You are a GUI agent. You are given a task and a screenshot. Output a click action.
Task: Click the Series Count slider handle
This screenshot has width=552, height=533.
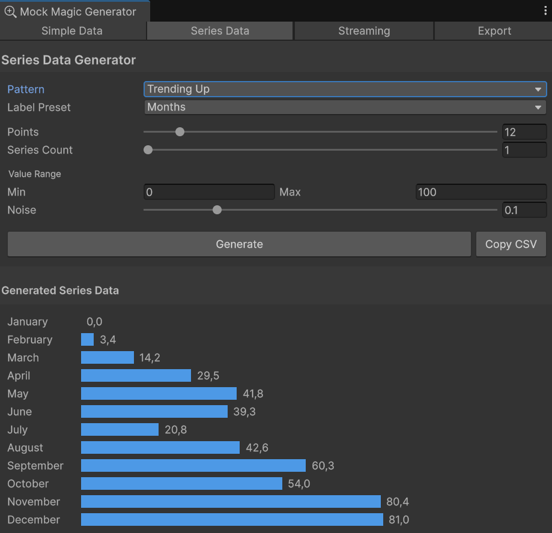148,150
